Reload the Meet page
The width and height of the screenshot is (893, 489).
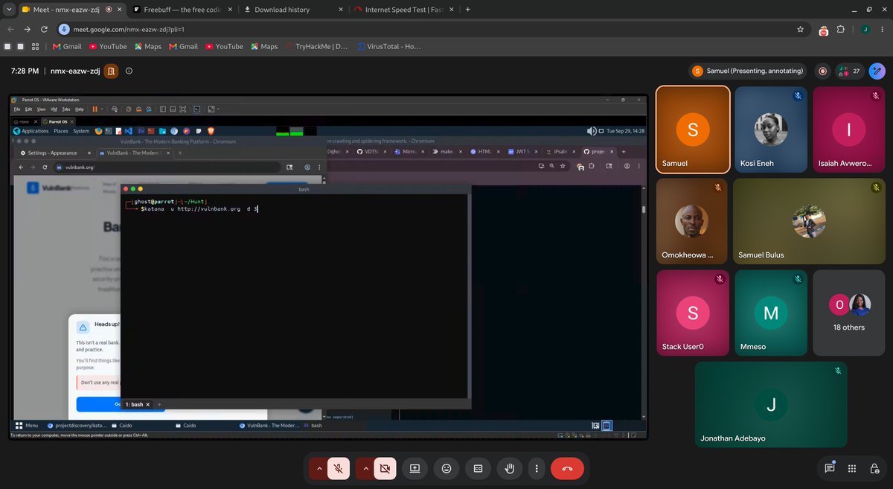tap(45, 29)
